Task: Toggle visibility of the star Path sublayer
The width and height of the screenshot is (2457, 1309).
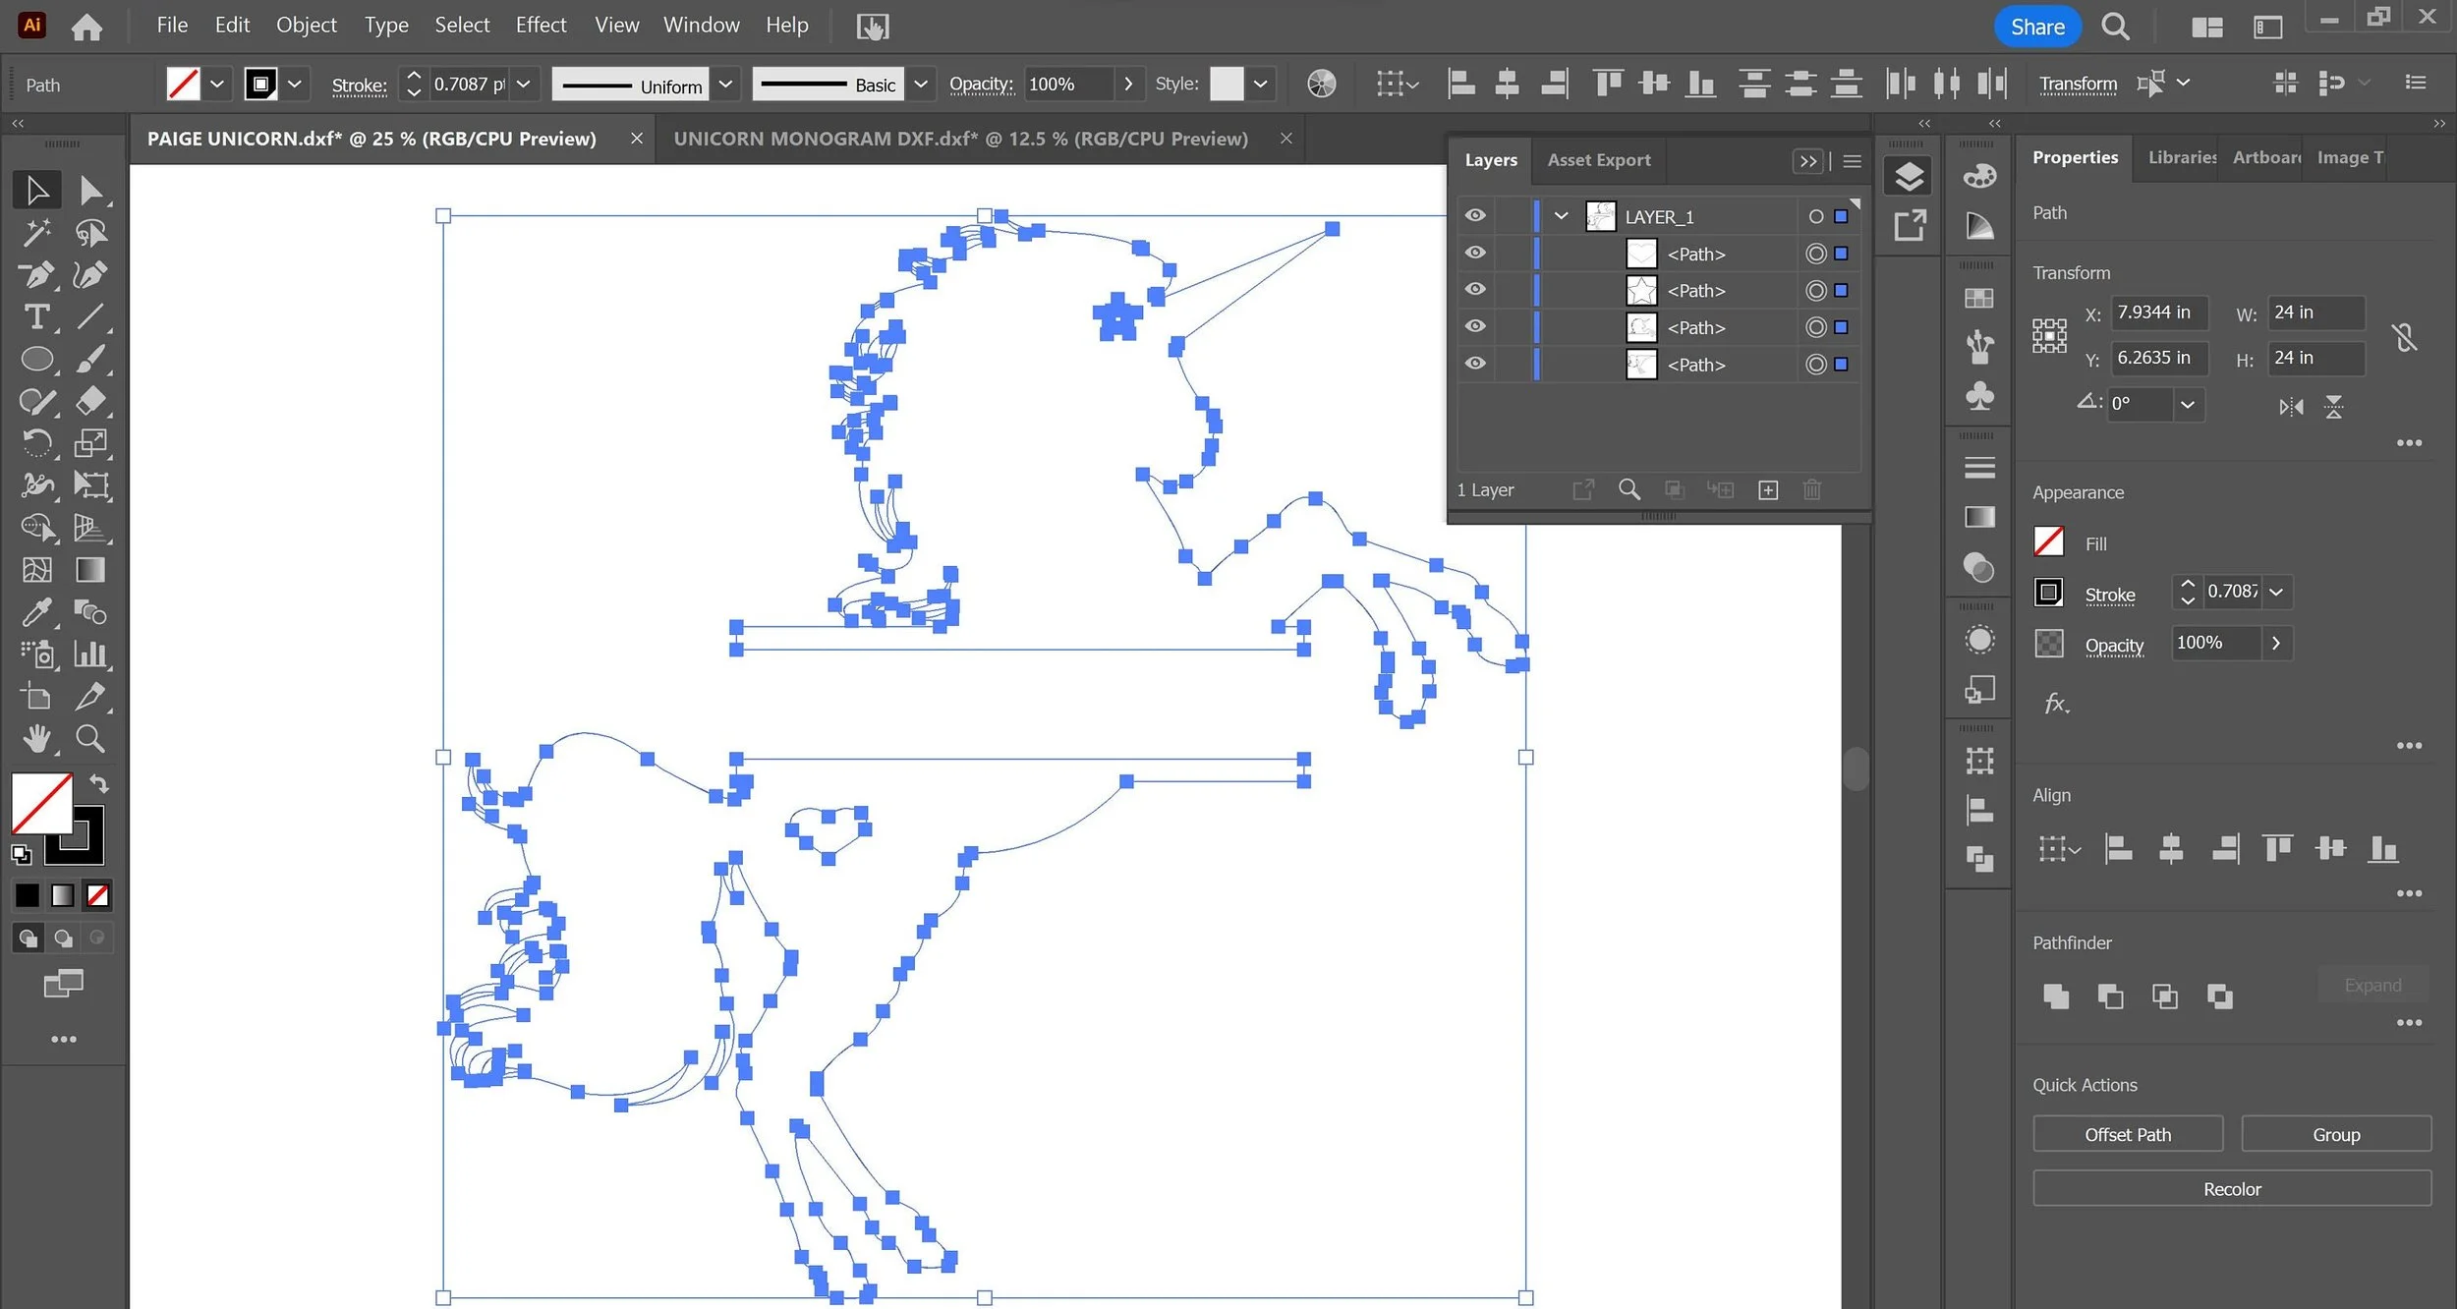Action: [x=1475, y=290]
